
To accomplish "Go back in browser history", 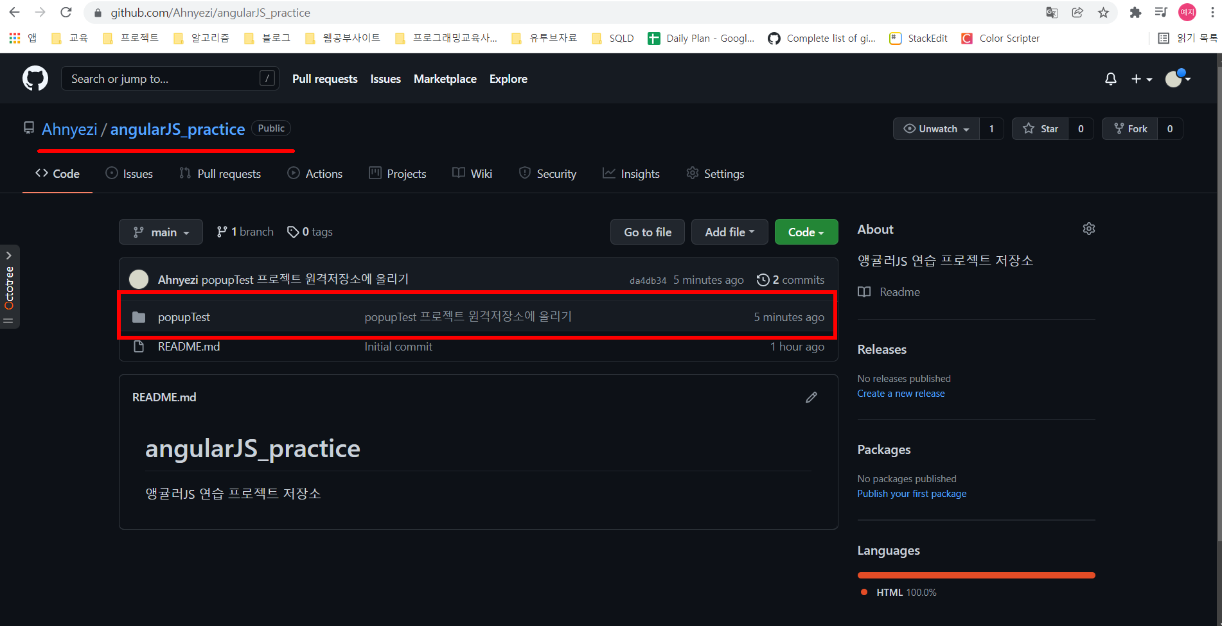I will 14,12.
